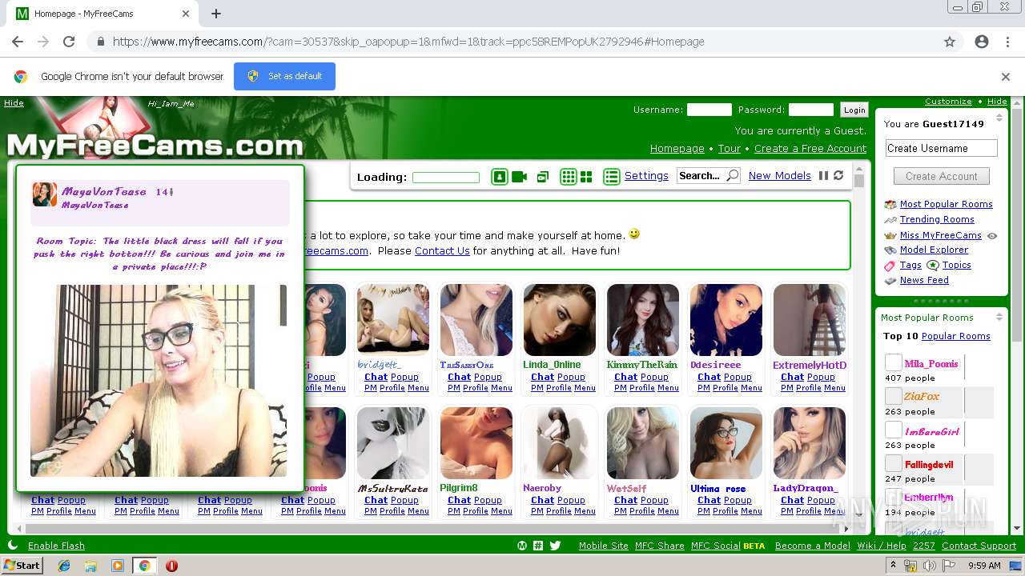Open the Chrome three-dot menu
This screenshot has width=1025, height=576.
(1007, 42)
